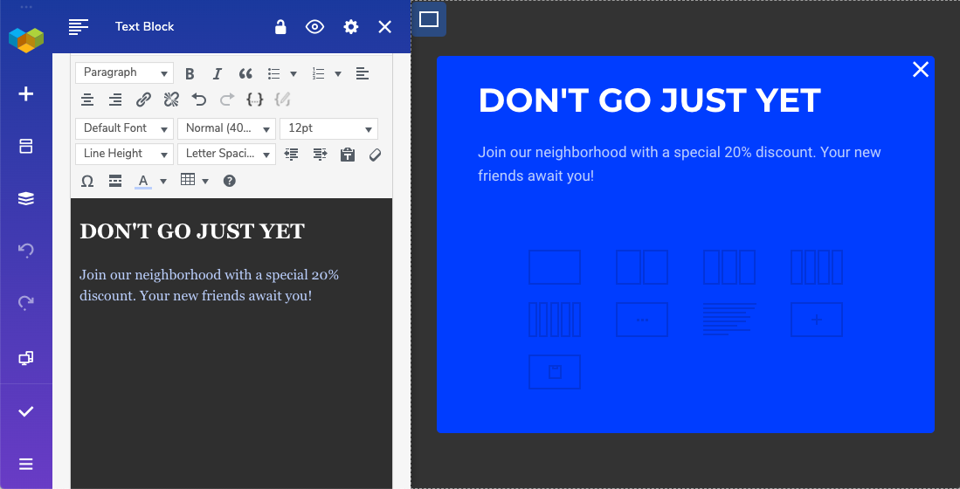Click the text color A swatch
This screenshot has width=960, height=489.
pos(142,181)
